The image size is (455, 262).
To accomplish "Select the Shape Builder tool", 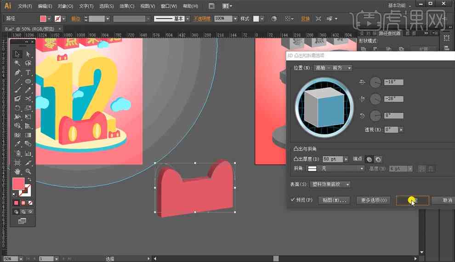I will (17, 126).
